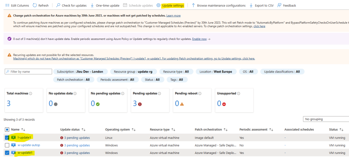This screenshot has height=157, width=349.
Task: Click the Linux VM icon for l-update1
Action: (x=13, y=138)
